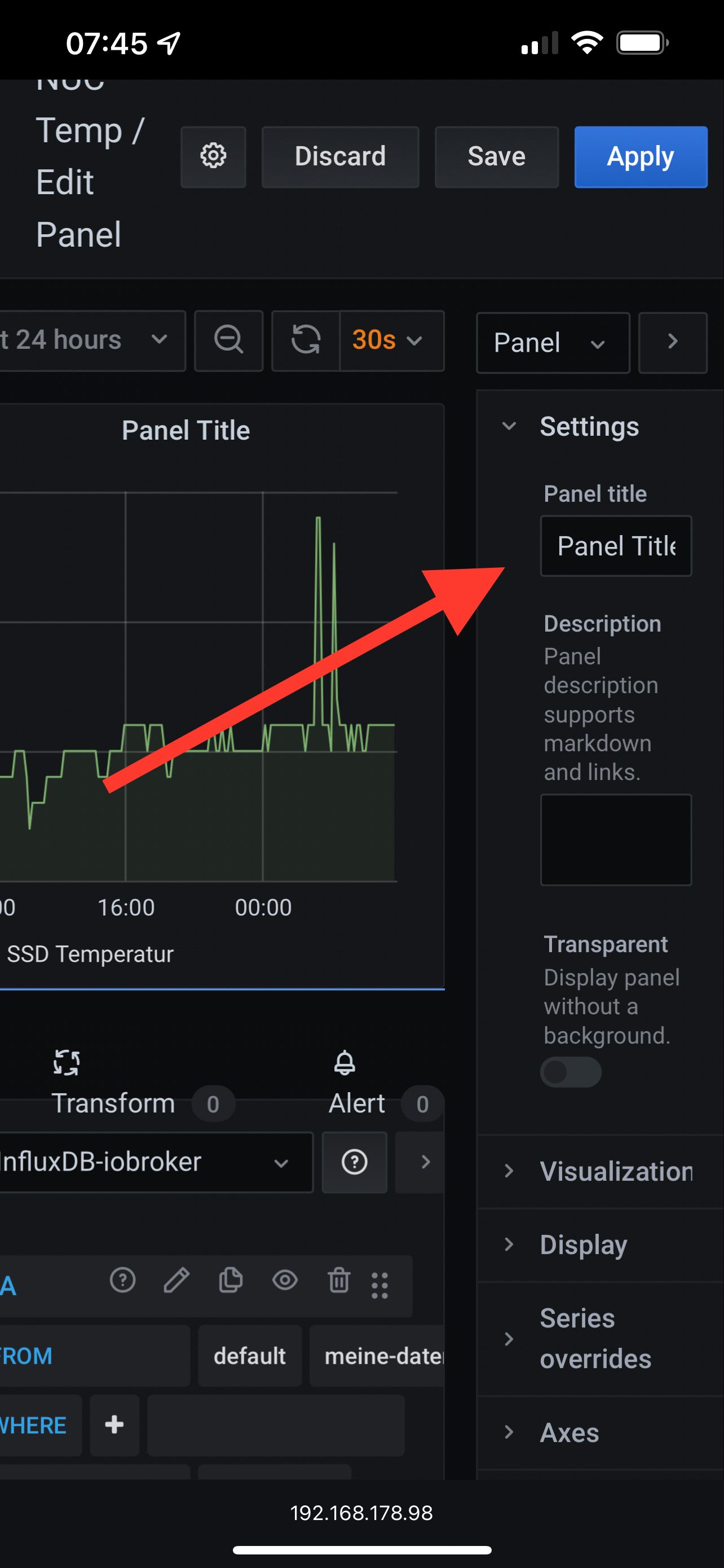
Task: Open dashboard settings gear icon
Action: tap(213, 156)
